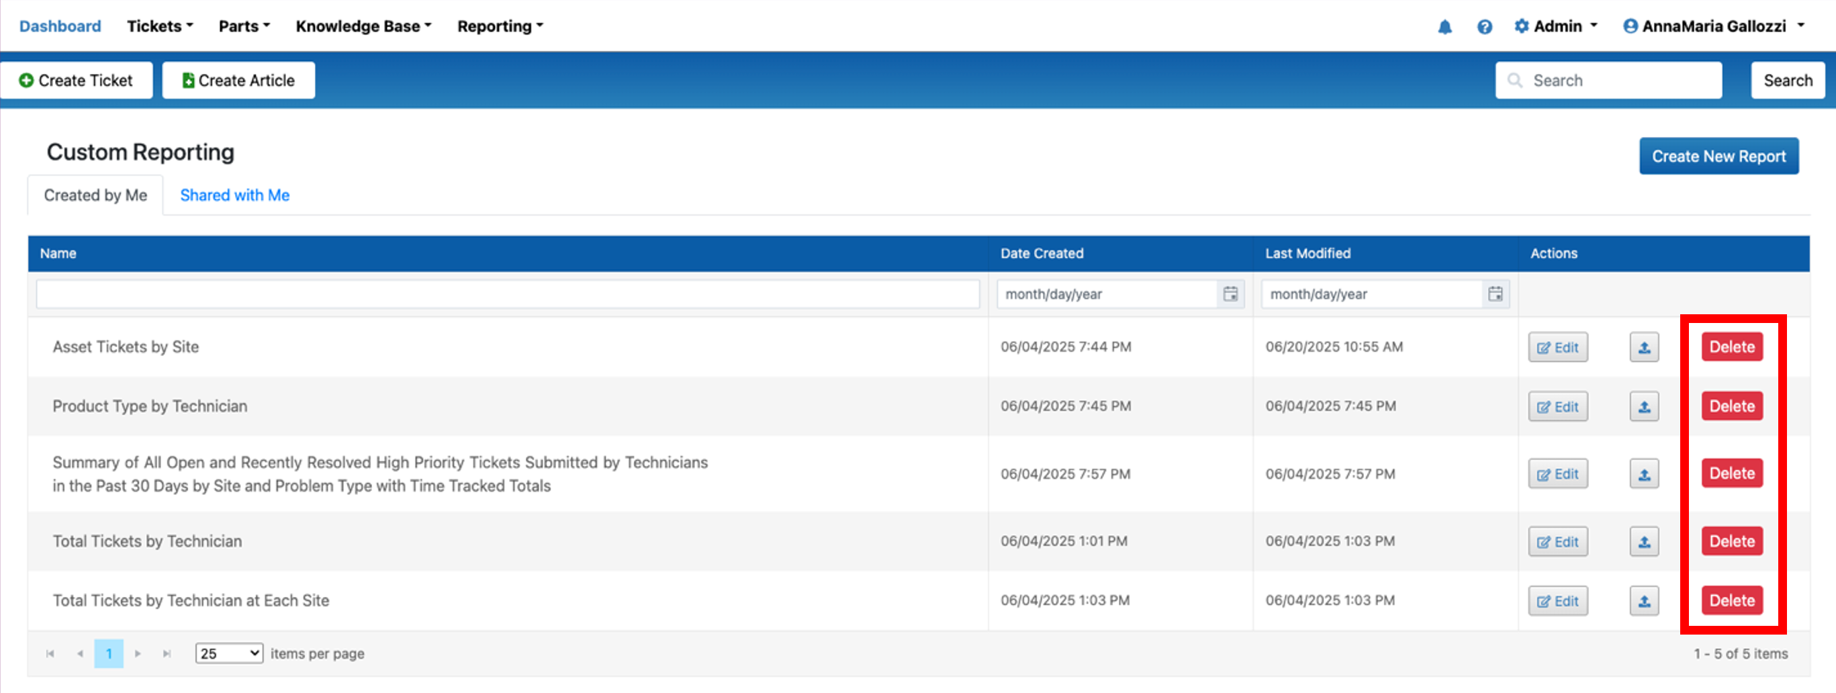The width and height of the screenshot is (1836, 693).
Task: Click Create New Report button
Action: pos(1718,156)
